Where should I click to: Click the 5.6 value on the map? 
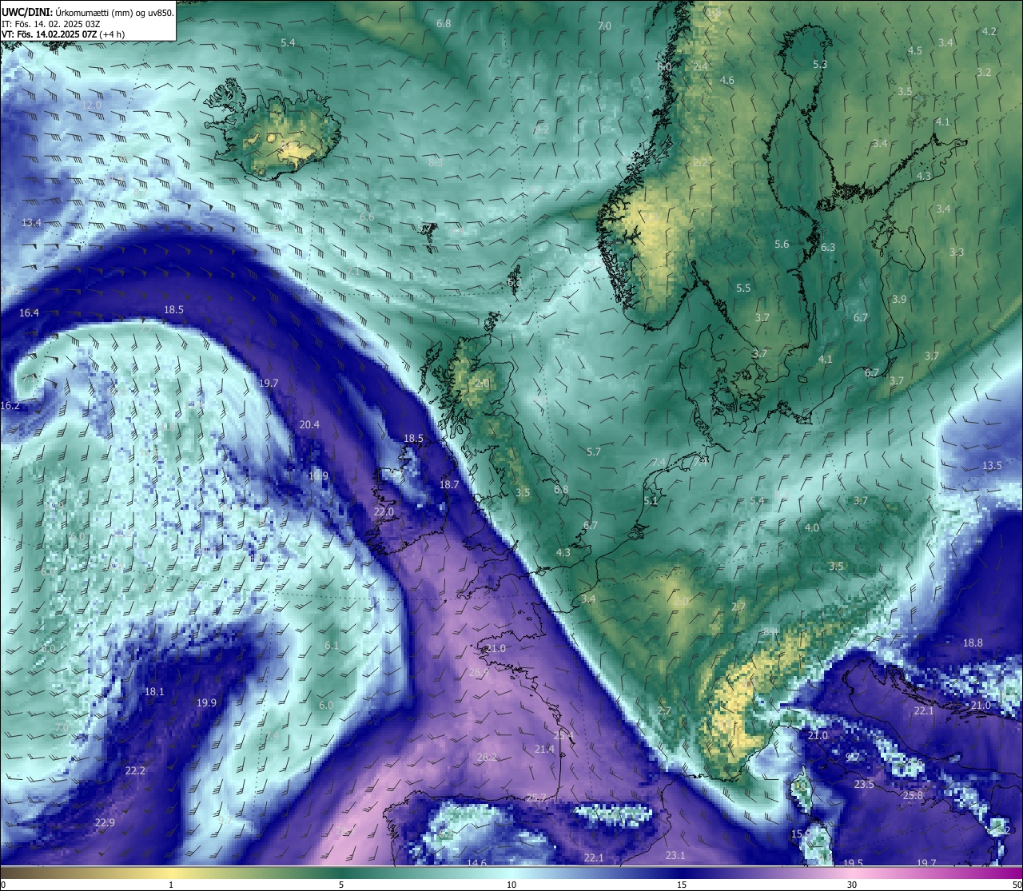click(x=782, y=245)
